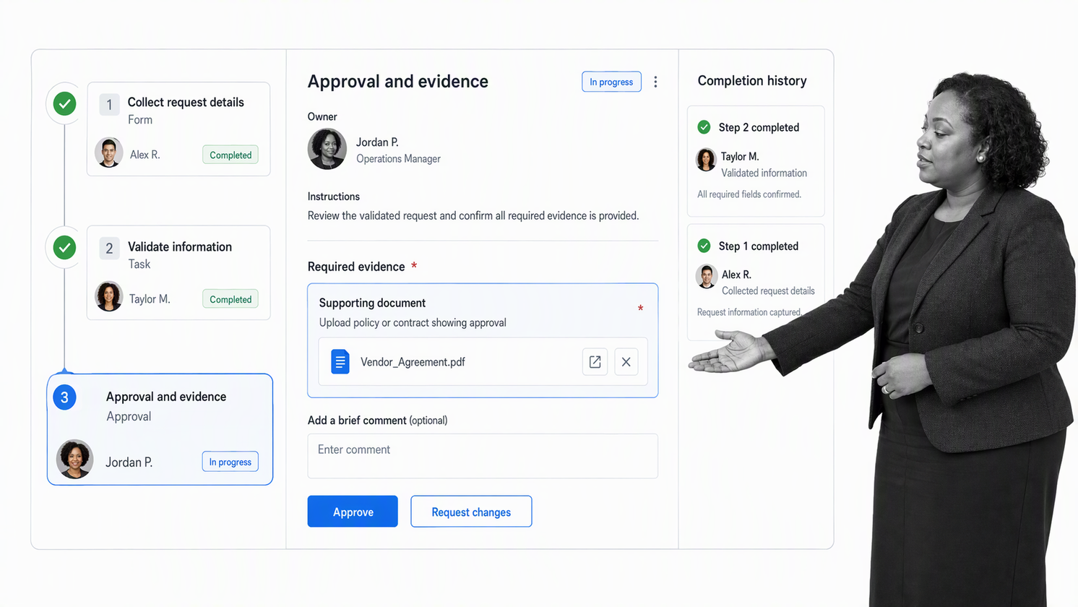Click the Supporting document label
1078x607 pixels.
(x=372, y=303)
